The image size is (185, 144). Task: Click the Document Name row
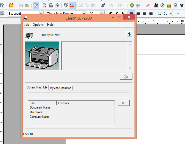[71, 107]
